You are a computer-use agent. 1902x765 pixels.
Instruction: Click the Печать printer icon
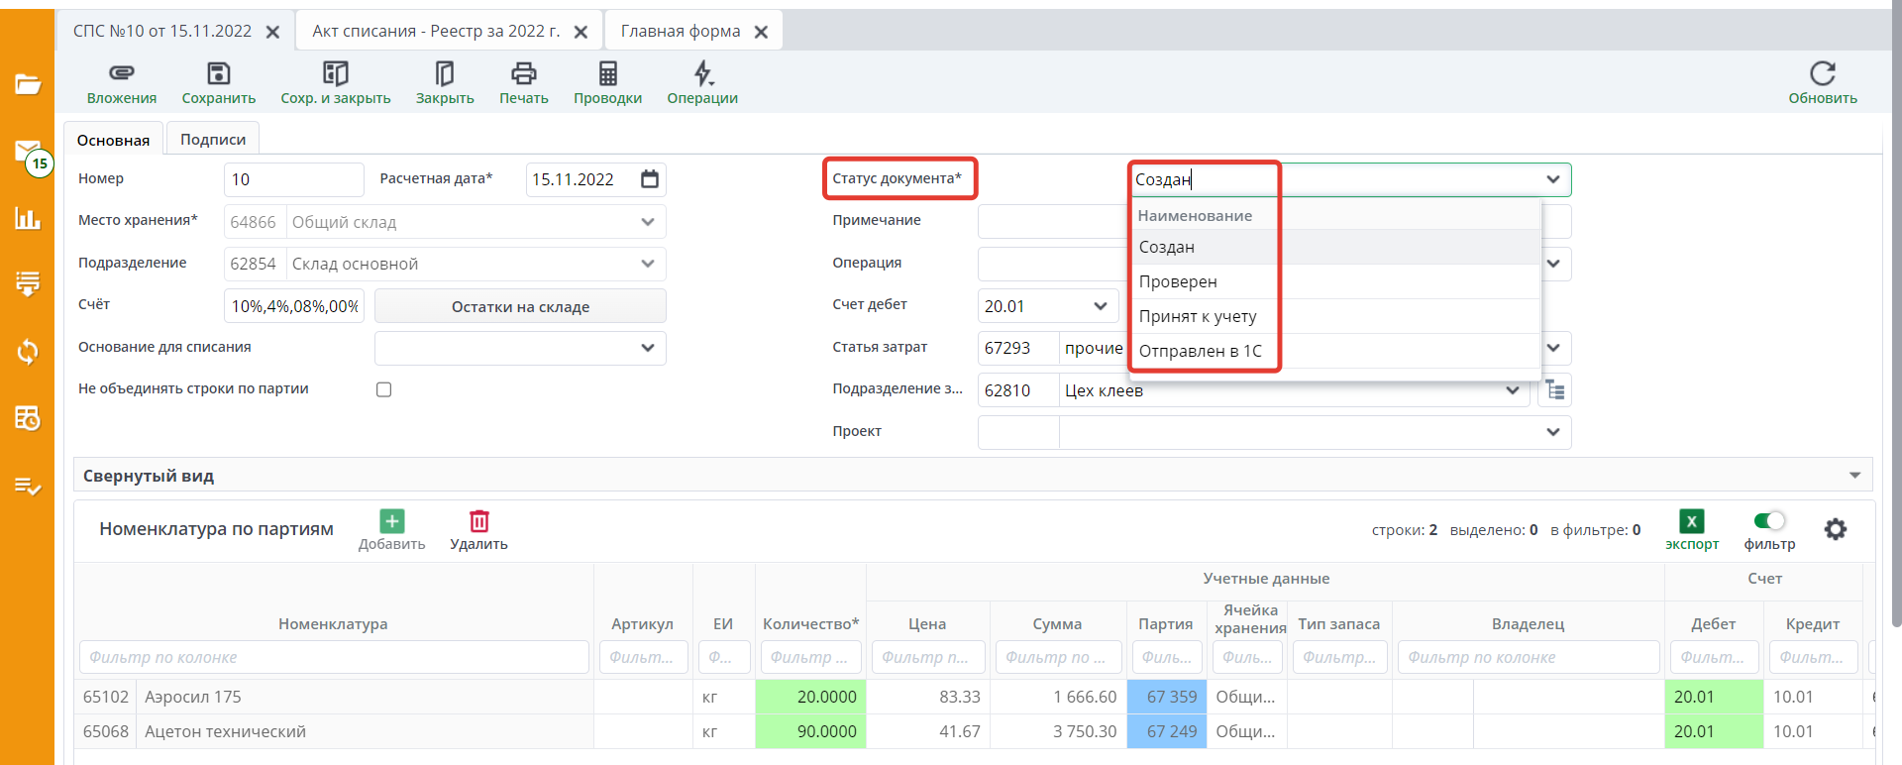(523, 73)
